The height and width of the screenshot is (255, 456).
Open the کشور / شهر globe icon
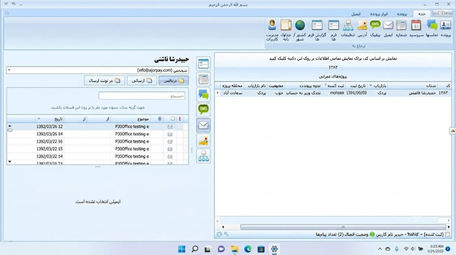[300, 25]
